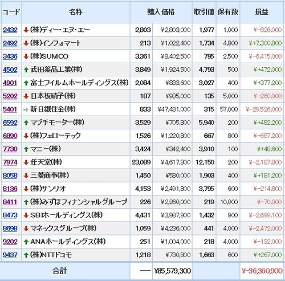Click down arrow icon beside 三菱商事
285x281 pixels.
pyautogui.click(x=26, y=176)
